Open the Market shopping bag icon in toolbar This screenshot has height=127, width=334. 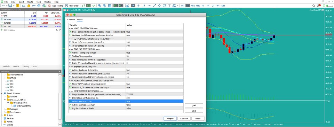(x=29, y=6)
